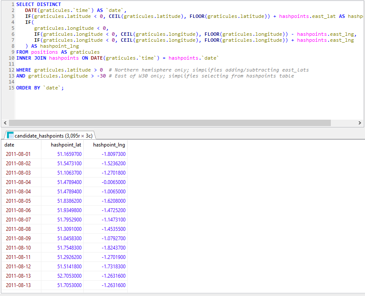Select the date cell 2011-08-01
Image resolution: width=365 pixels, height=296 pixels.
click(x=18, y=154)
